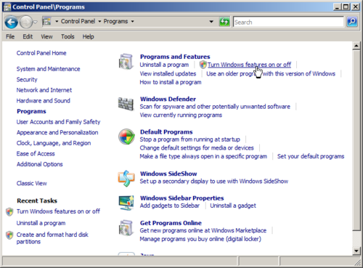Open the Windows Defender heading
The width and height of the screenshot is (363, 268).
(x=168, y=99)
